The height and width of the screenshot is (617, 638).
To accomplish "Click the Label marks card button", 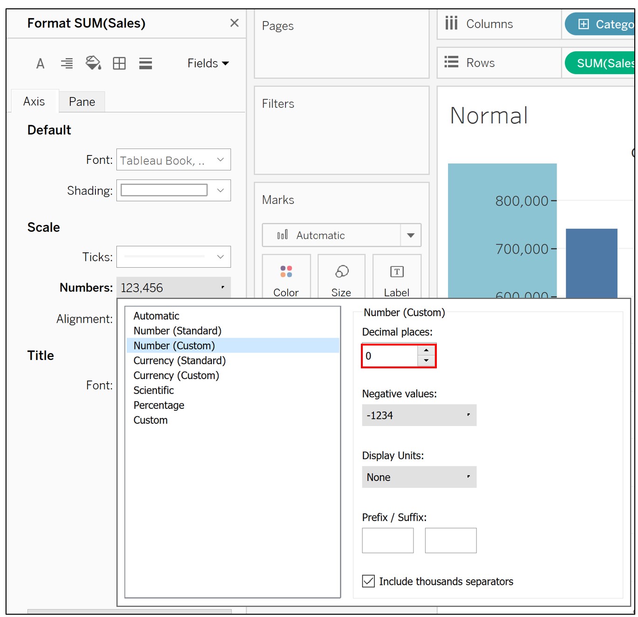I will [x=396, y=278].
